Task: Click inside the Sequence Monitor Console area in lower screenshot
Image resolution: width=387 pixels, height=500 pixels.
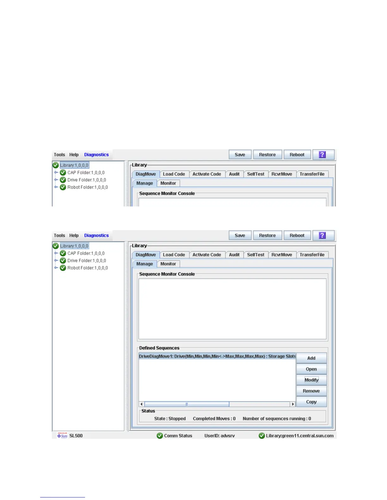Action: click(x=232, y=309)
